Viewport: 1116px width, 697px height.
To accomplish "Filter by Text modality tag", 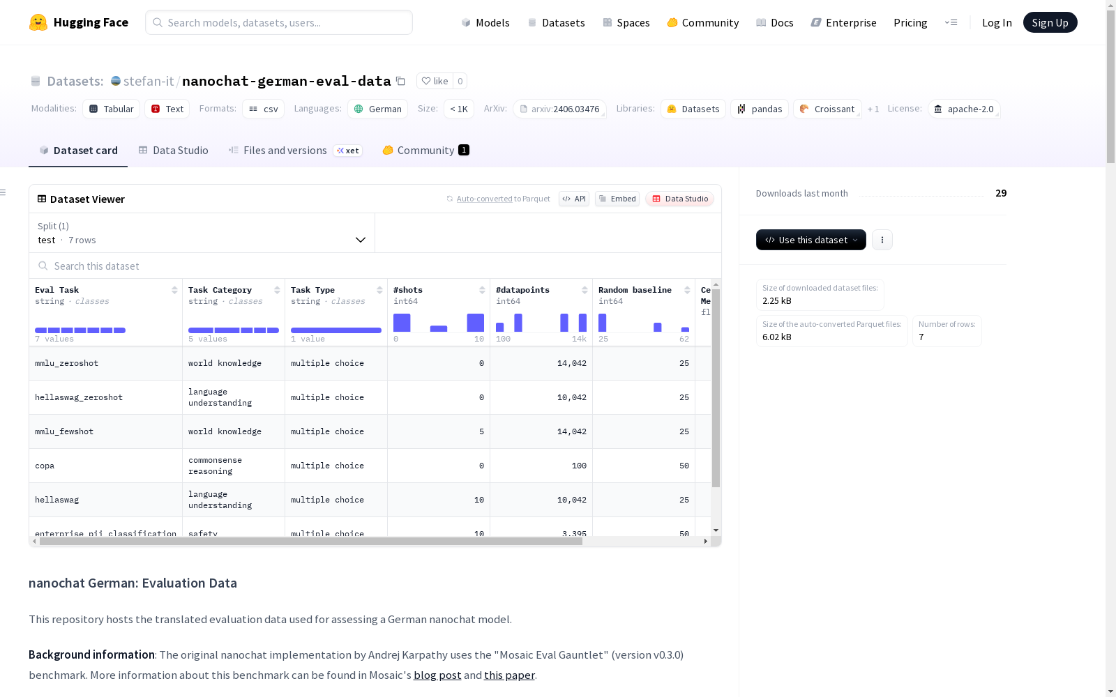I will [x=167, y=109].
